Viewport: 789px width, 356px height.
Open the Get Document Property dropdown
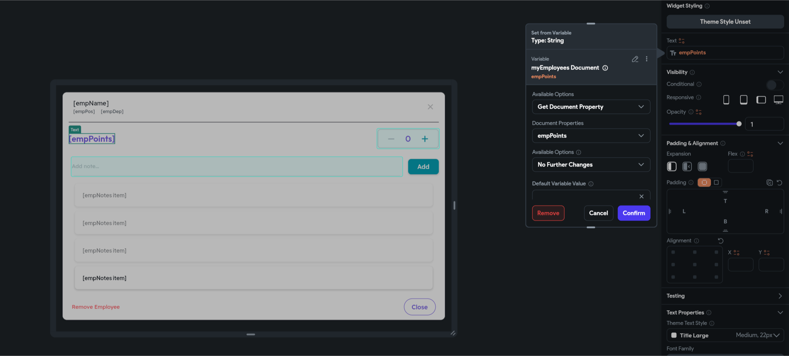[x=591, y=107]
